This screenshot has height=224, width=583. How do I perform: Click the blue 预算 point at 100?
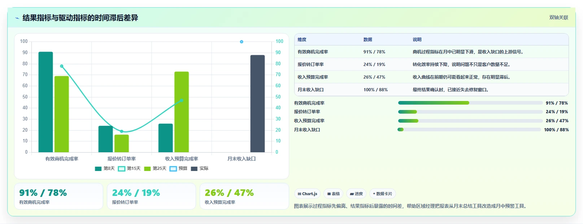[242, 42]
